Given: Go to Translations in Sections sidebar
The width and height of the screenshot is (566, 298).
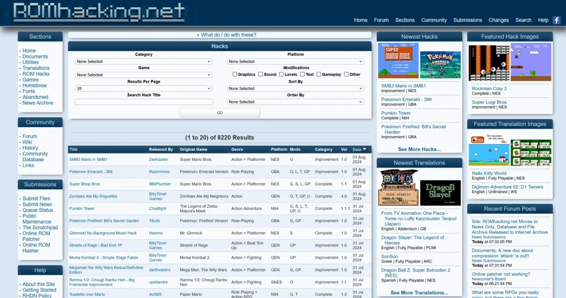Looking at the screenshot, I should click(x=36, y=68).
